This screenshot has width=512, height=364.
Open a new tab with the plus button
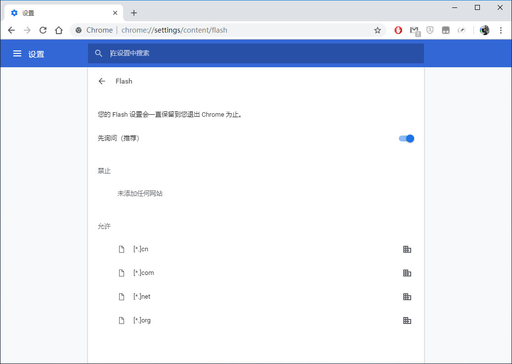pyautogui.click(x=133, y=12)
